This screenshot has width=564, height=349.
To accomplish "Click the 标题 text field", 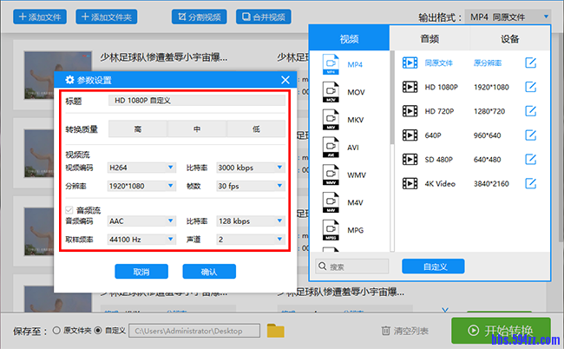I will coord(196,101).
